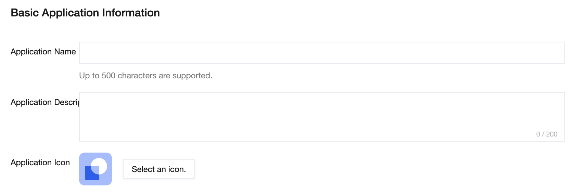
Task: Click the application icon preview thumbnail
Action: click(x=95, y=169)
